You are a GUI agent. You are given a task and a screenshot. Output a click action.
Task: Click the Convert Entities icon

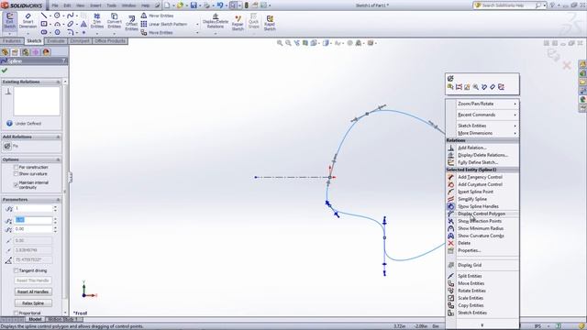pyautogui.click(x=114, y=21)
